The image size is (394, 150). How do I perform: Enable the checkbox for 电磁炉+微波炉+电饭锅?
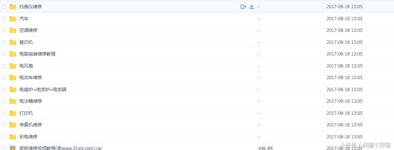(4, 89)
